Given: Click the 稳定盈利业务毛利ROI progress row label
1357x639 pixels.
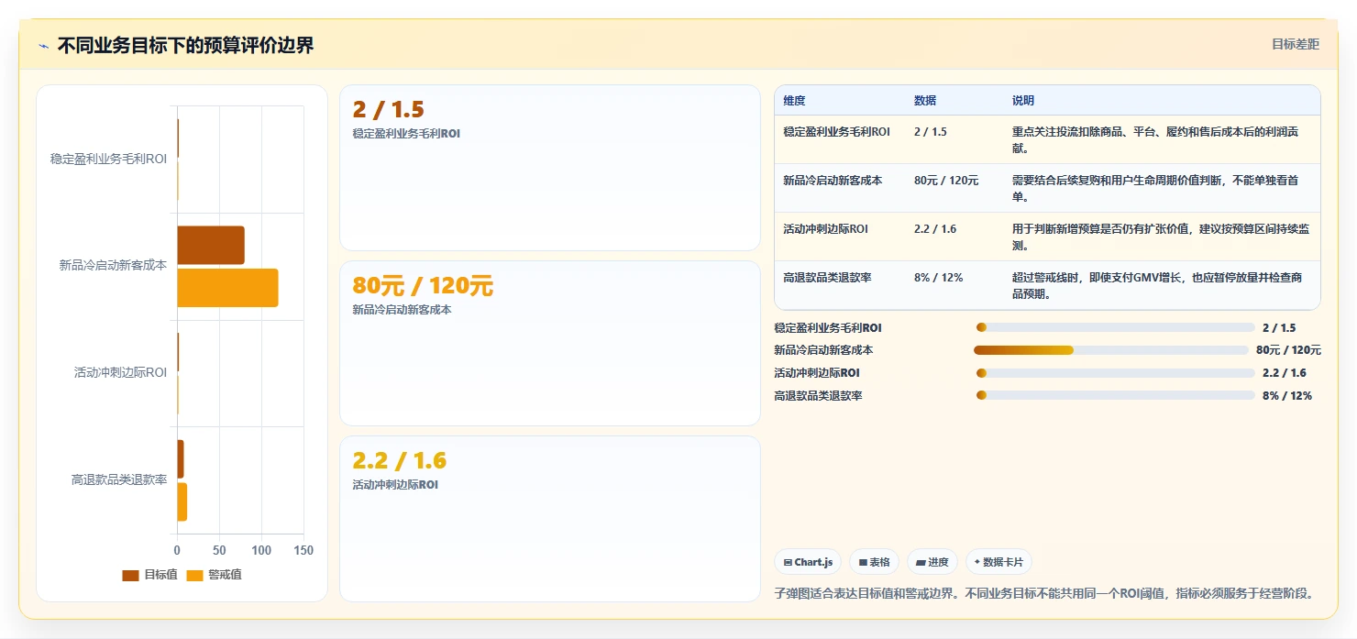Looking at the screenshot, I should pyautogui.click(x=828, y=327).
